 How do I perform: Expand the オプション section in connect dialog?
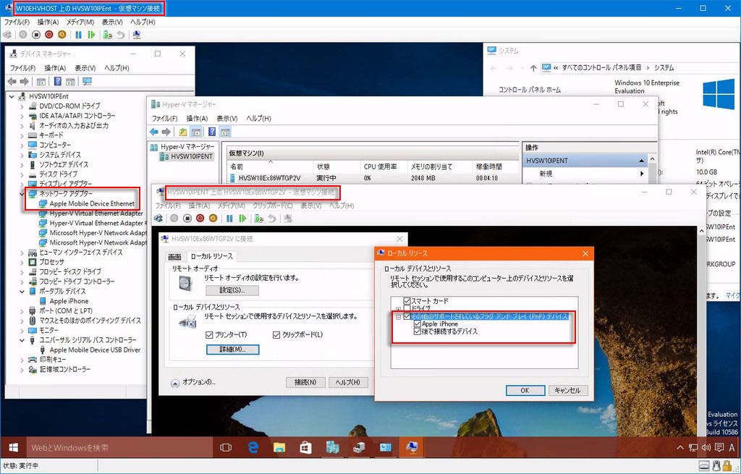coord(175,384)
